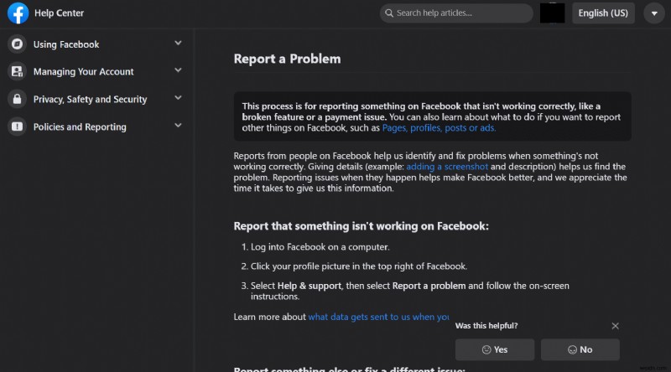This screenshot has height=372, width=671.
Task: Click the Report a Problem heading
Action: tap(287, 59)
